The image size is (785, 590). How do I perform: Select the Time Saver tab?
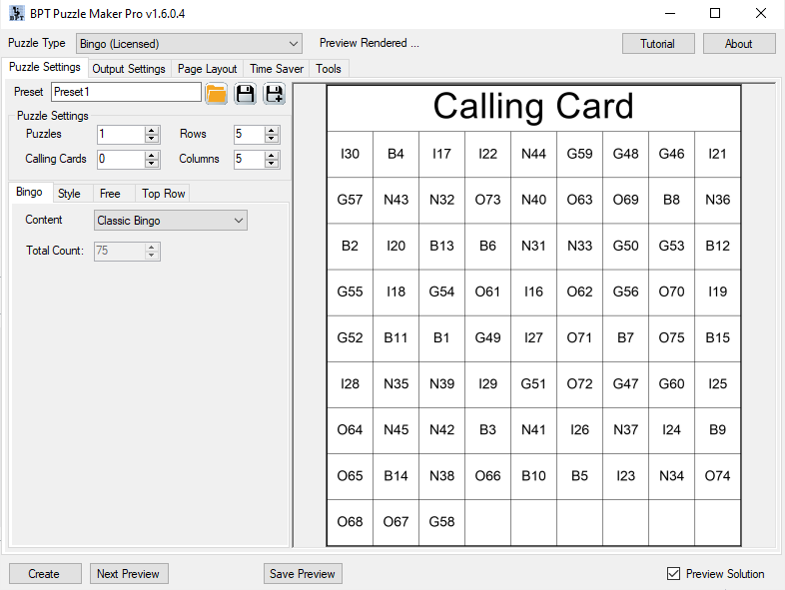[x=277, y=69]
